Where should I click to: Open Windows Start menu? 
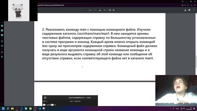pyautogui.click(x=3, y=109)
